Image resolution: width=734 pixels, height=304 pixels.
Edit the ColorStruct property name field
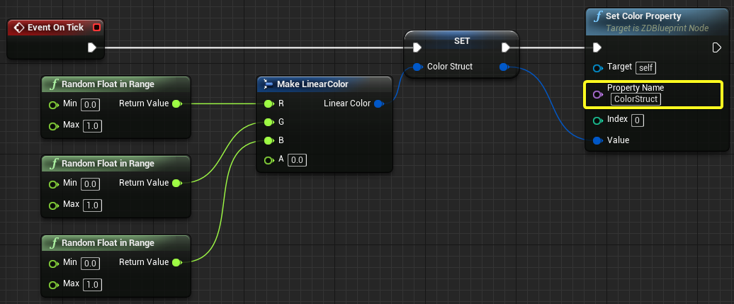pyautogui.click(x=636, y=99)
